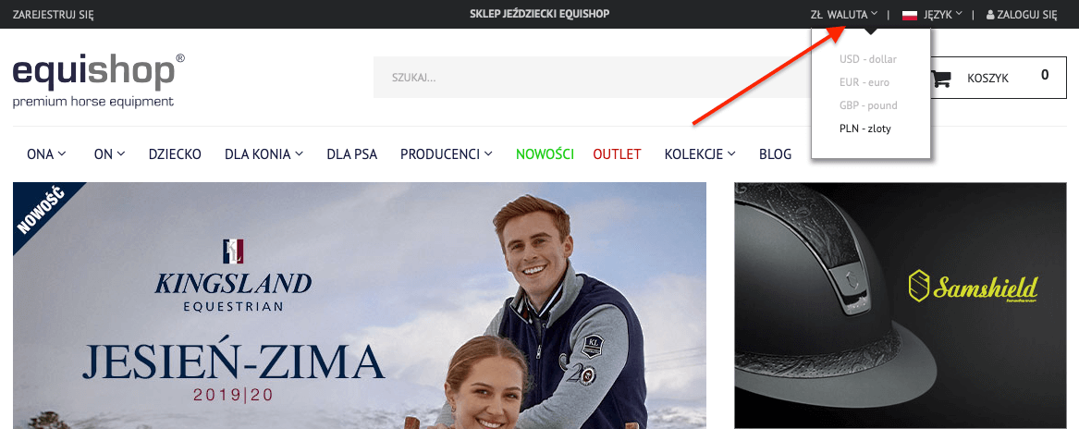Screen dimensions: 1079x429
Task: Click the user icon beside Zaloguj się
Action: tap(991, 15)
